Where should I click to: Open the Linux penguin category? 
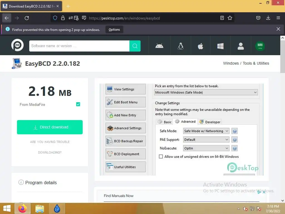[180, 46]
